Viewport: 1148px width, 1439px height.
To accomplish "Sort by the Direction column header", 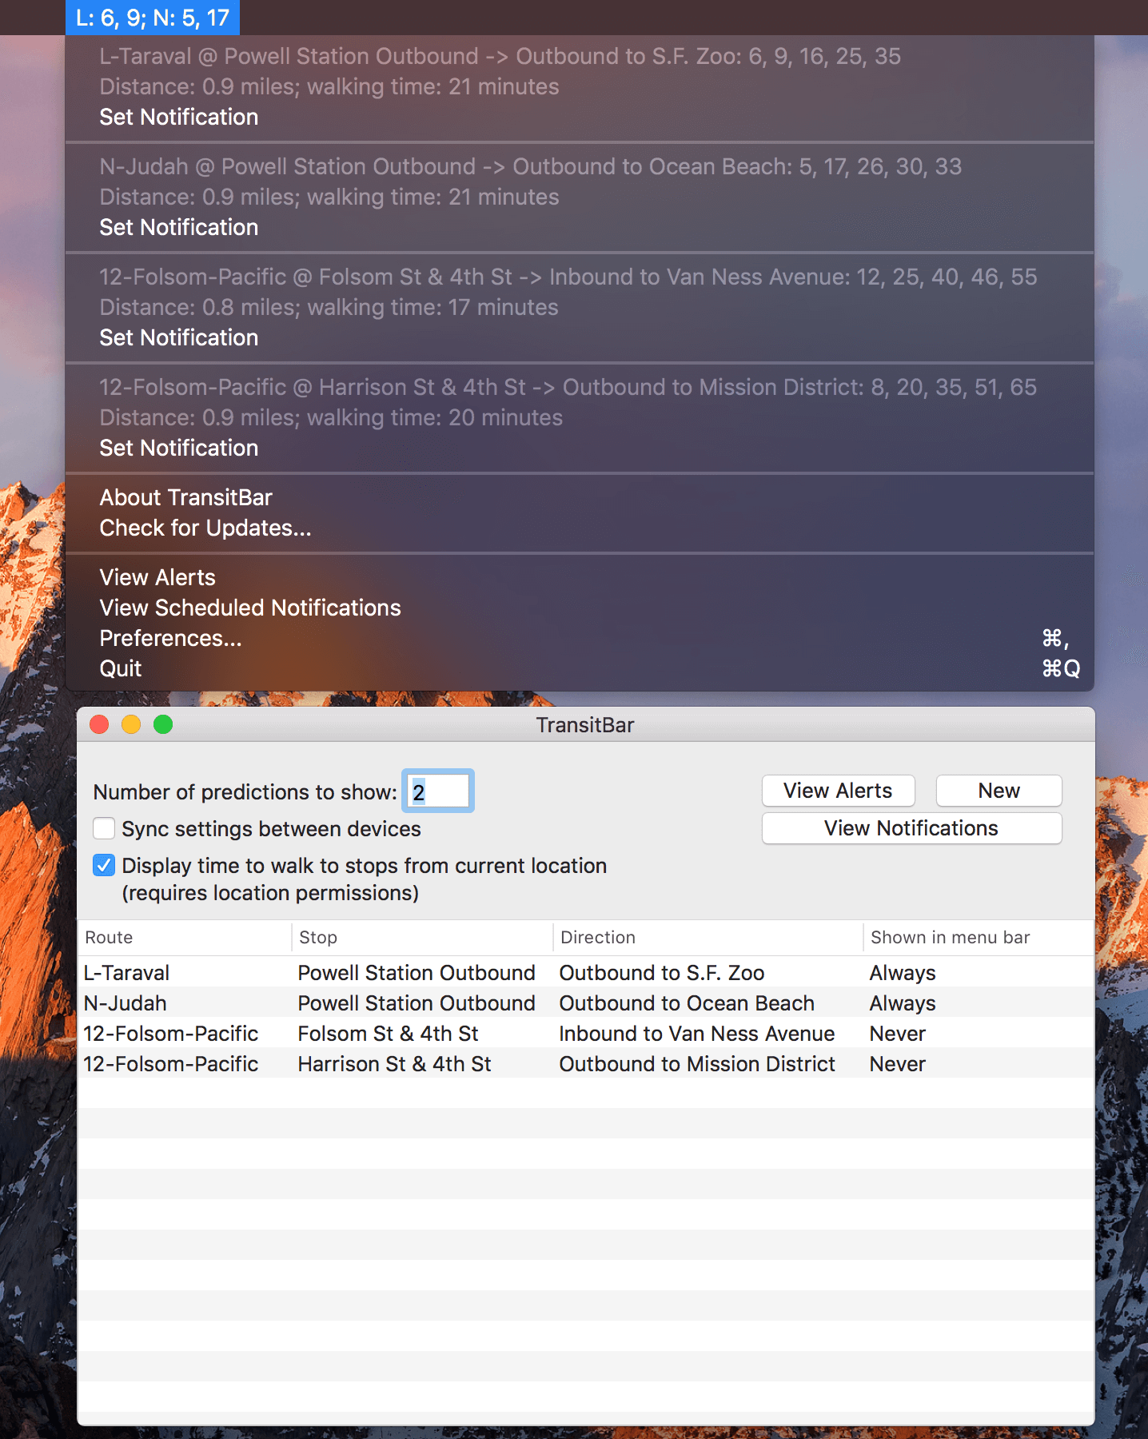I will 708,937.
